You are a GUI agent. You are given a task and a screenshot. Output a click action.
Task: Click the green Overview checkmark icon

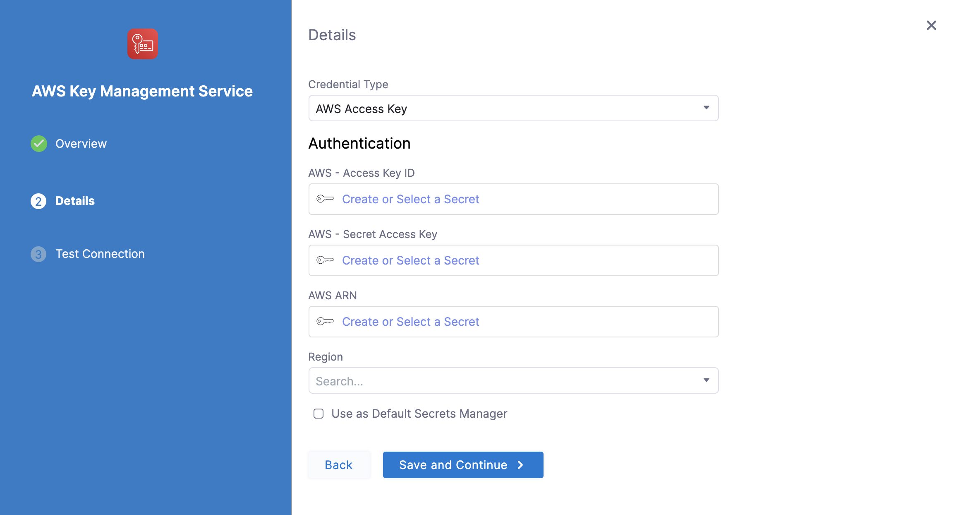pyautogui.click(x=38, y=144)
